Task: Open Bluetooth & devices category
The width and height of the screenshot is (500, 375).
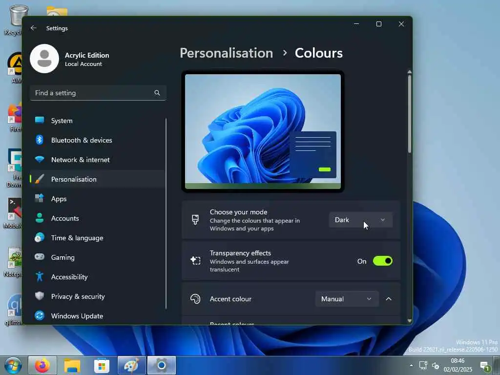Action: point(98,140)
